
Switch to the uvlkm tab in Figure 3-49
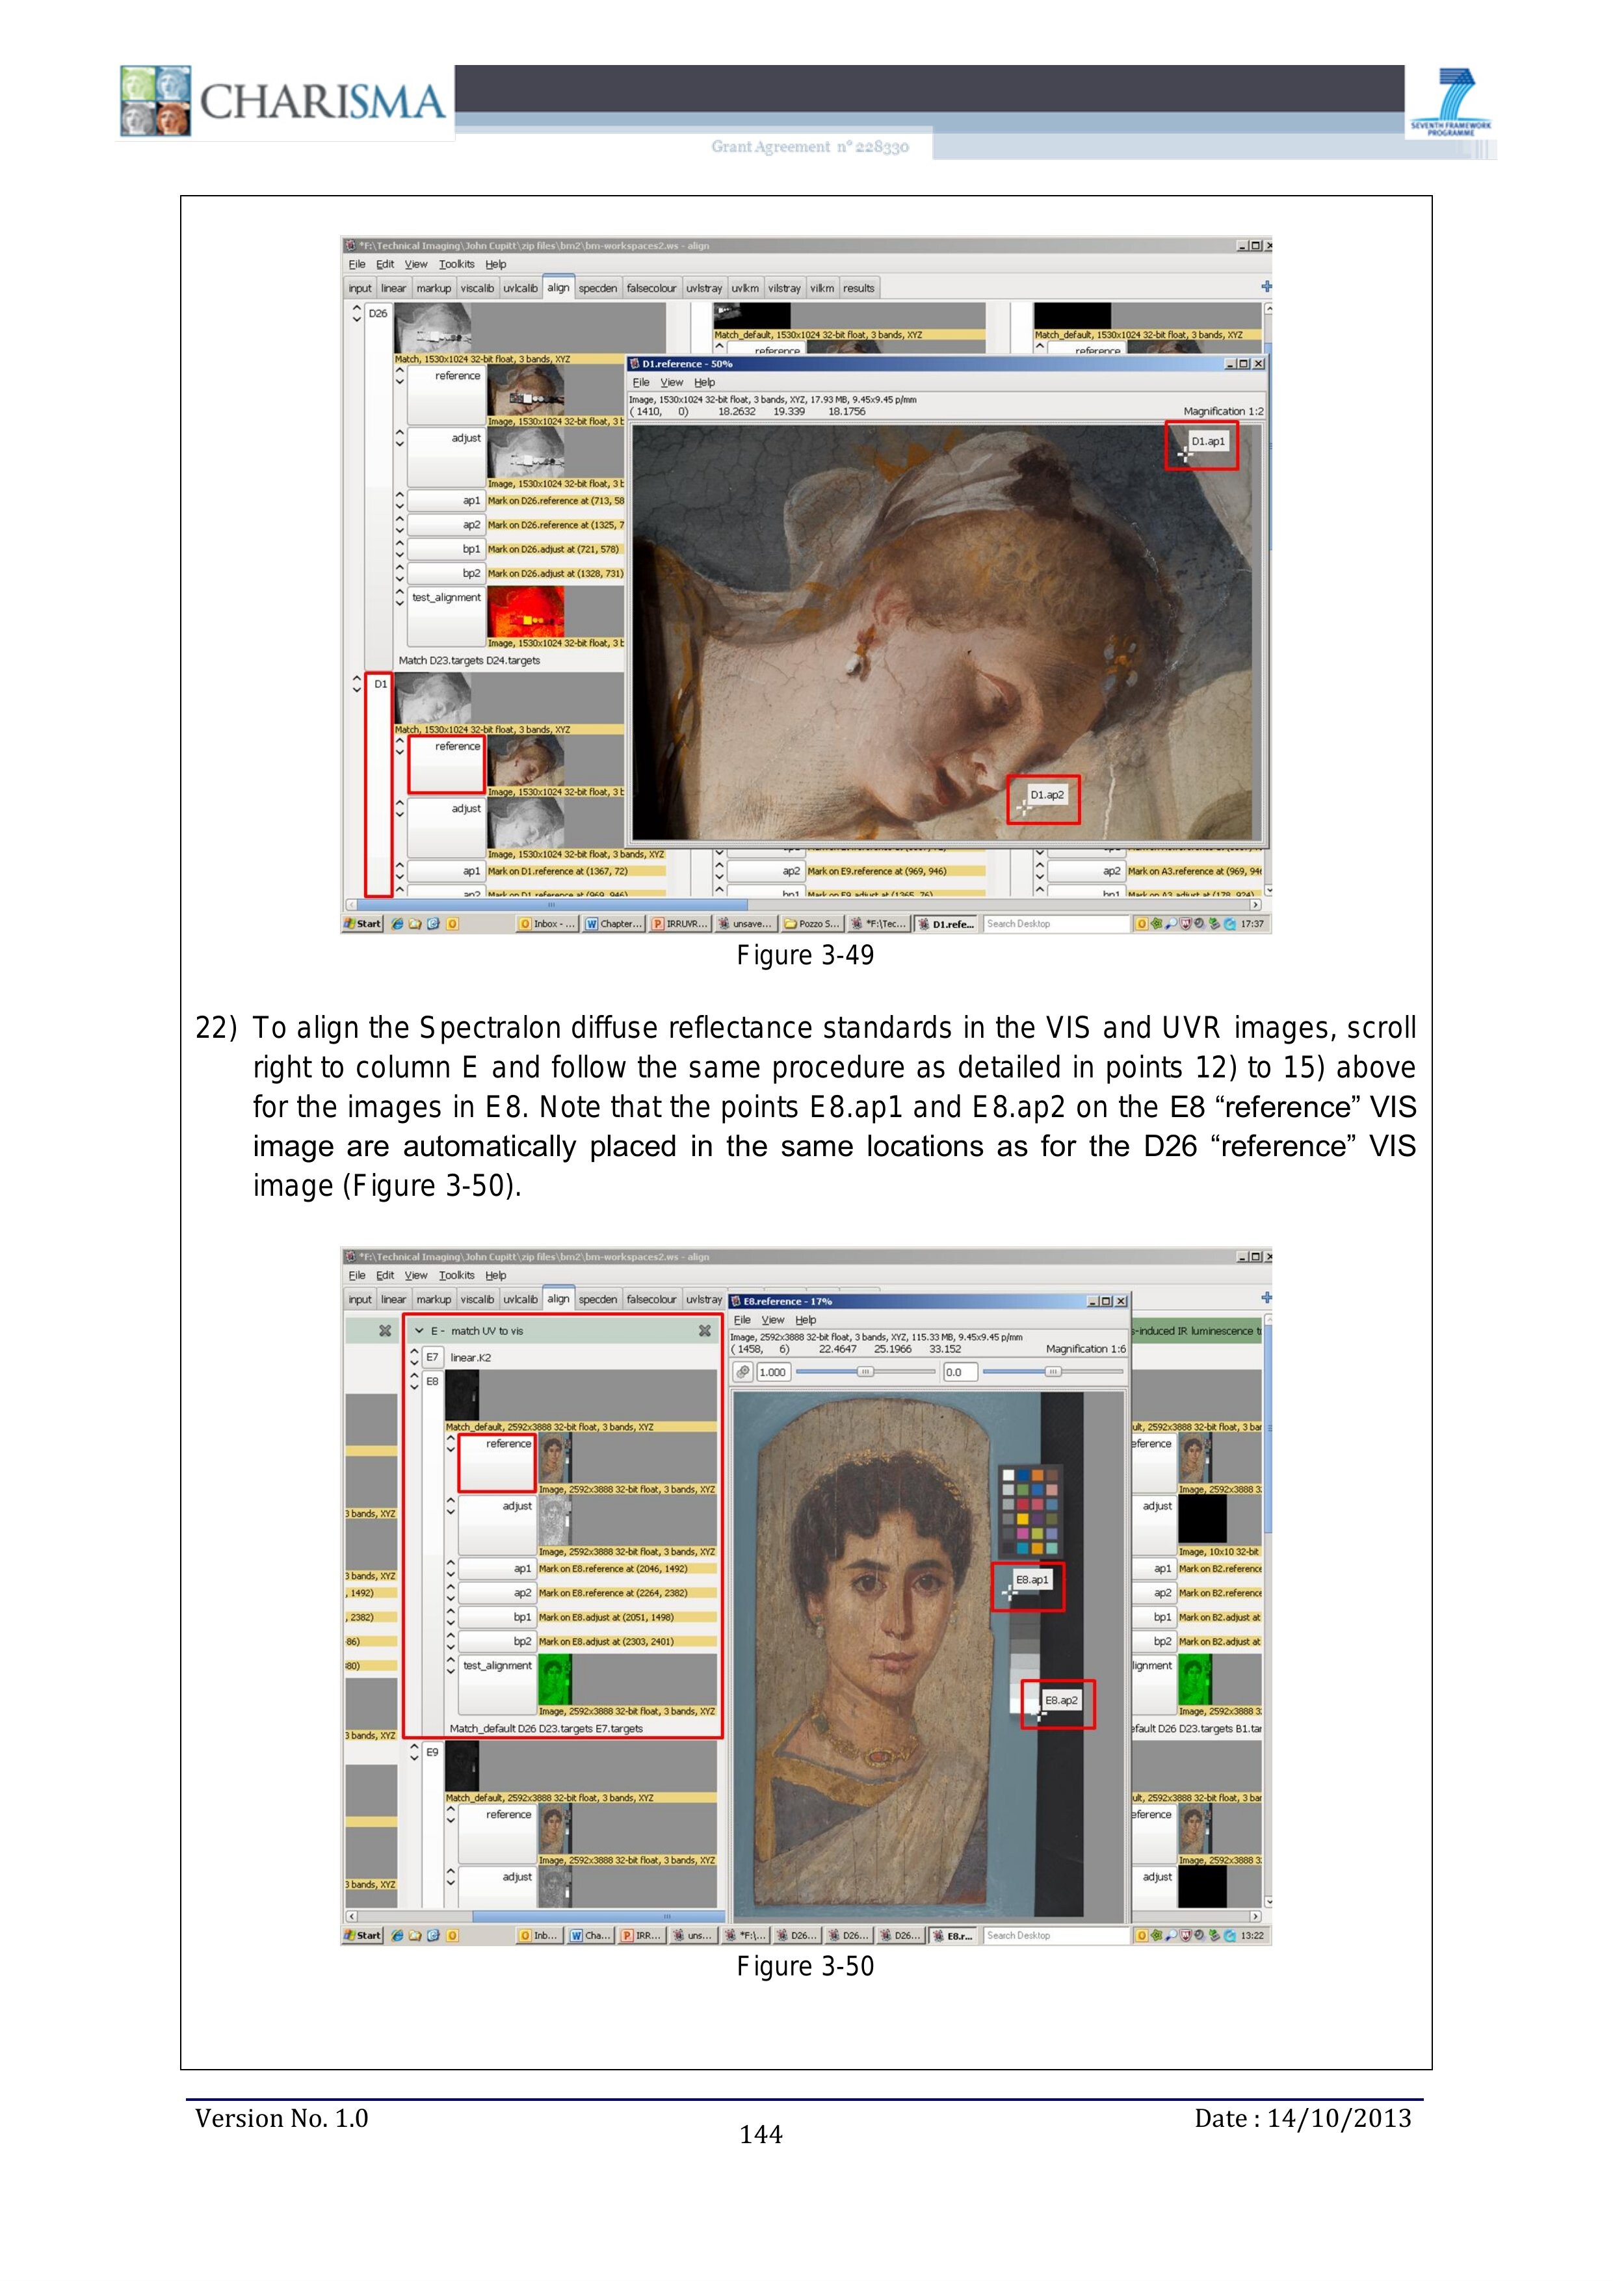pos(745,288)
